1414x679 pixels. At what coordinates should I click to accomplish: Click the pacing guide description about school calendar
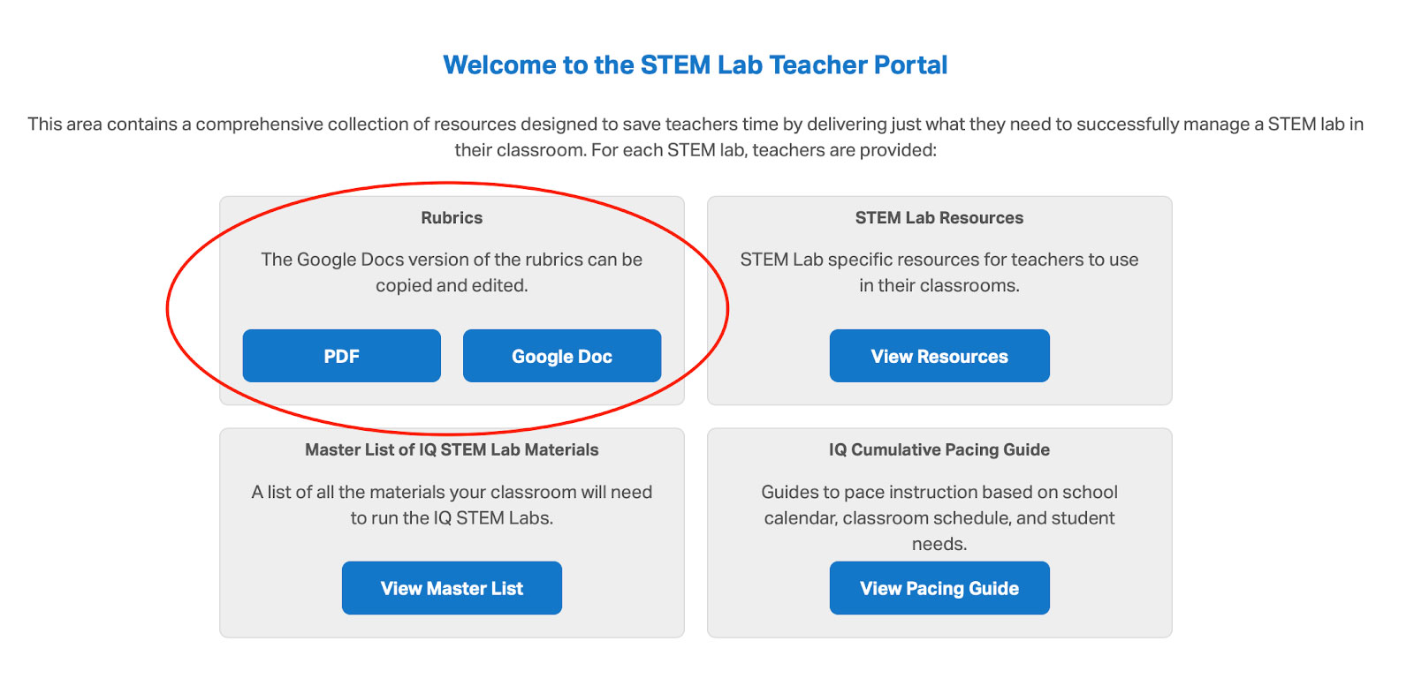click(x=939, y=517)
